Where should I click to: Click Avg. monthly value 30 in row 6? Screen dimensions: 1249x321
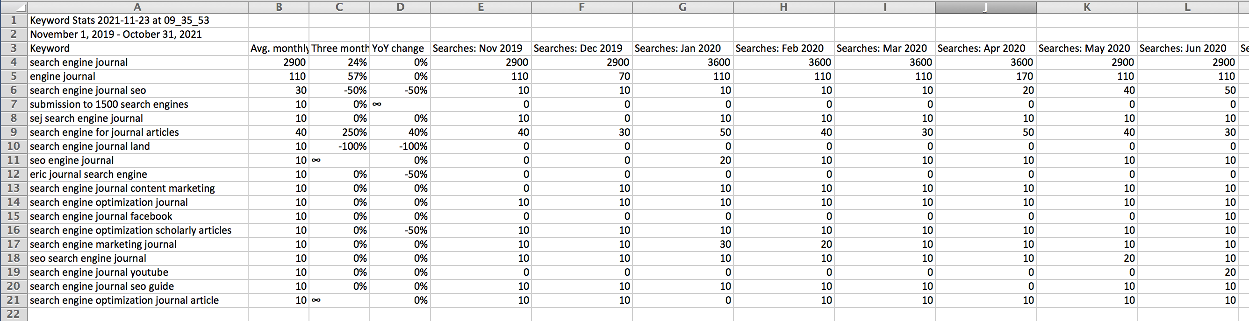point(278,91)
